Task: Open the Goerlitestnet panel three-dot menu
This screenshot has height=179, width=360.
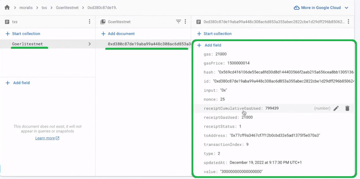Action: point(185,21)
